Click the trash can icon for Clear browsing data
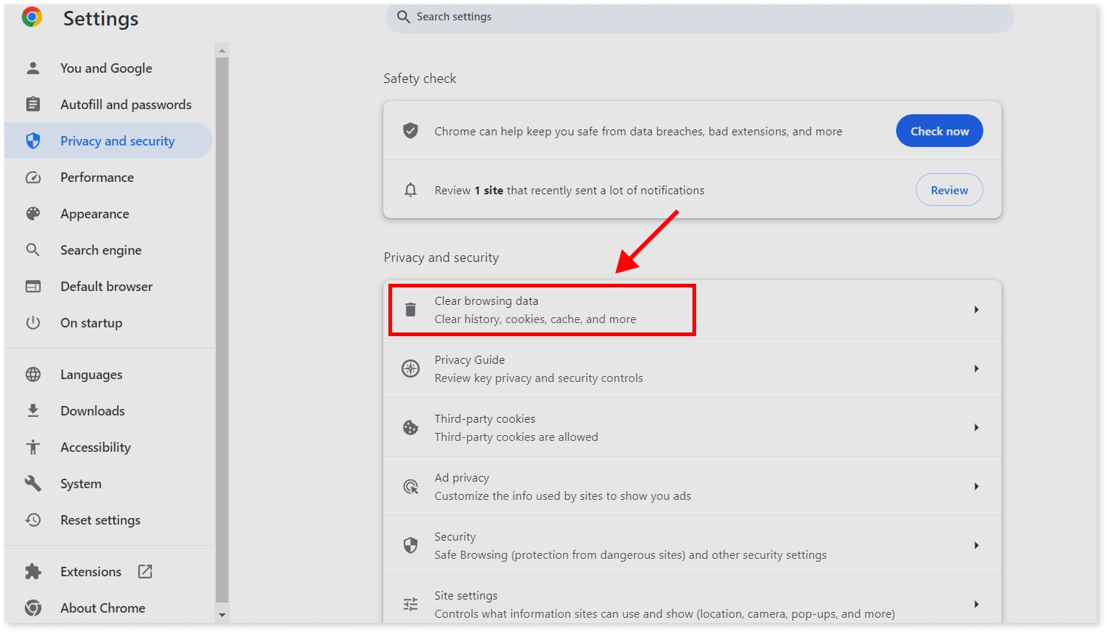Viewport: 1107px width, 633px height. (410, 309)
